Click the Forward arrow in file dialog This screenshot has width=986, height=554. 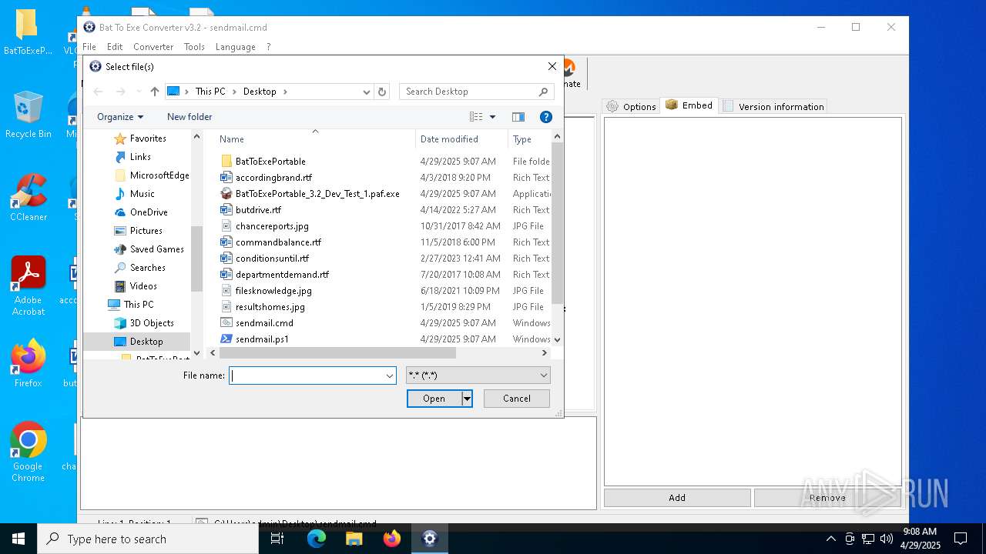[120, 92]
